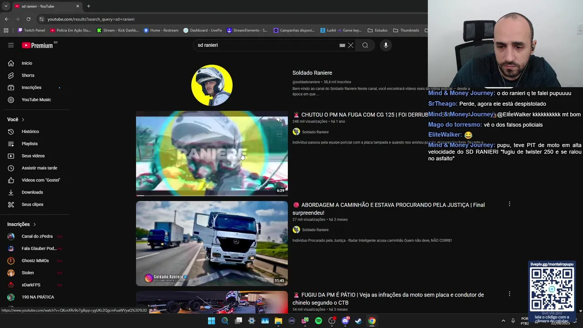Close the 'sd ranieri - YouTube' tab

coord(77,6)
